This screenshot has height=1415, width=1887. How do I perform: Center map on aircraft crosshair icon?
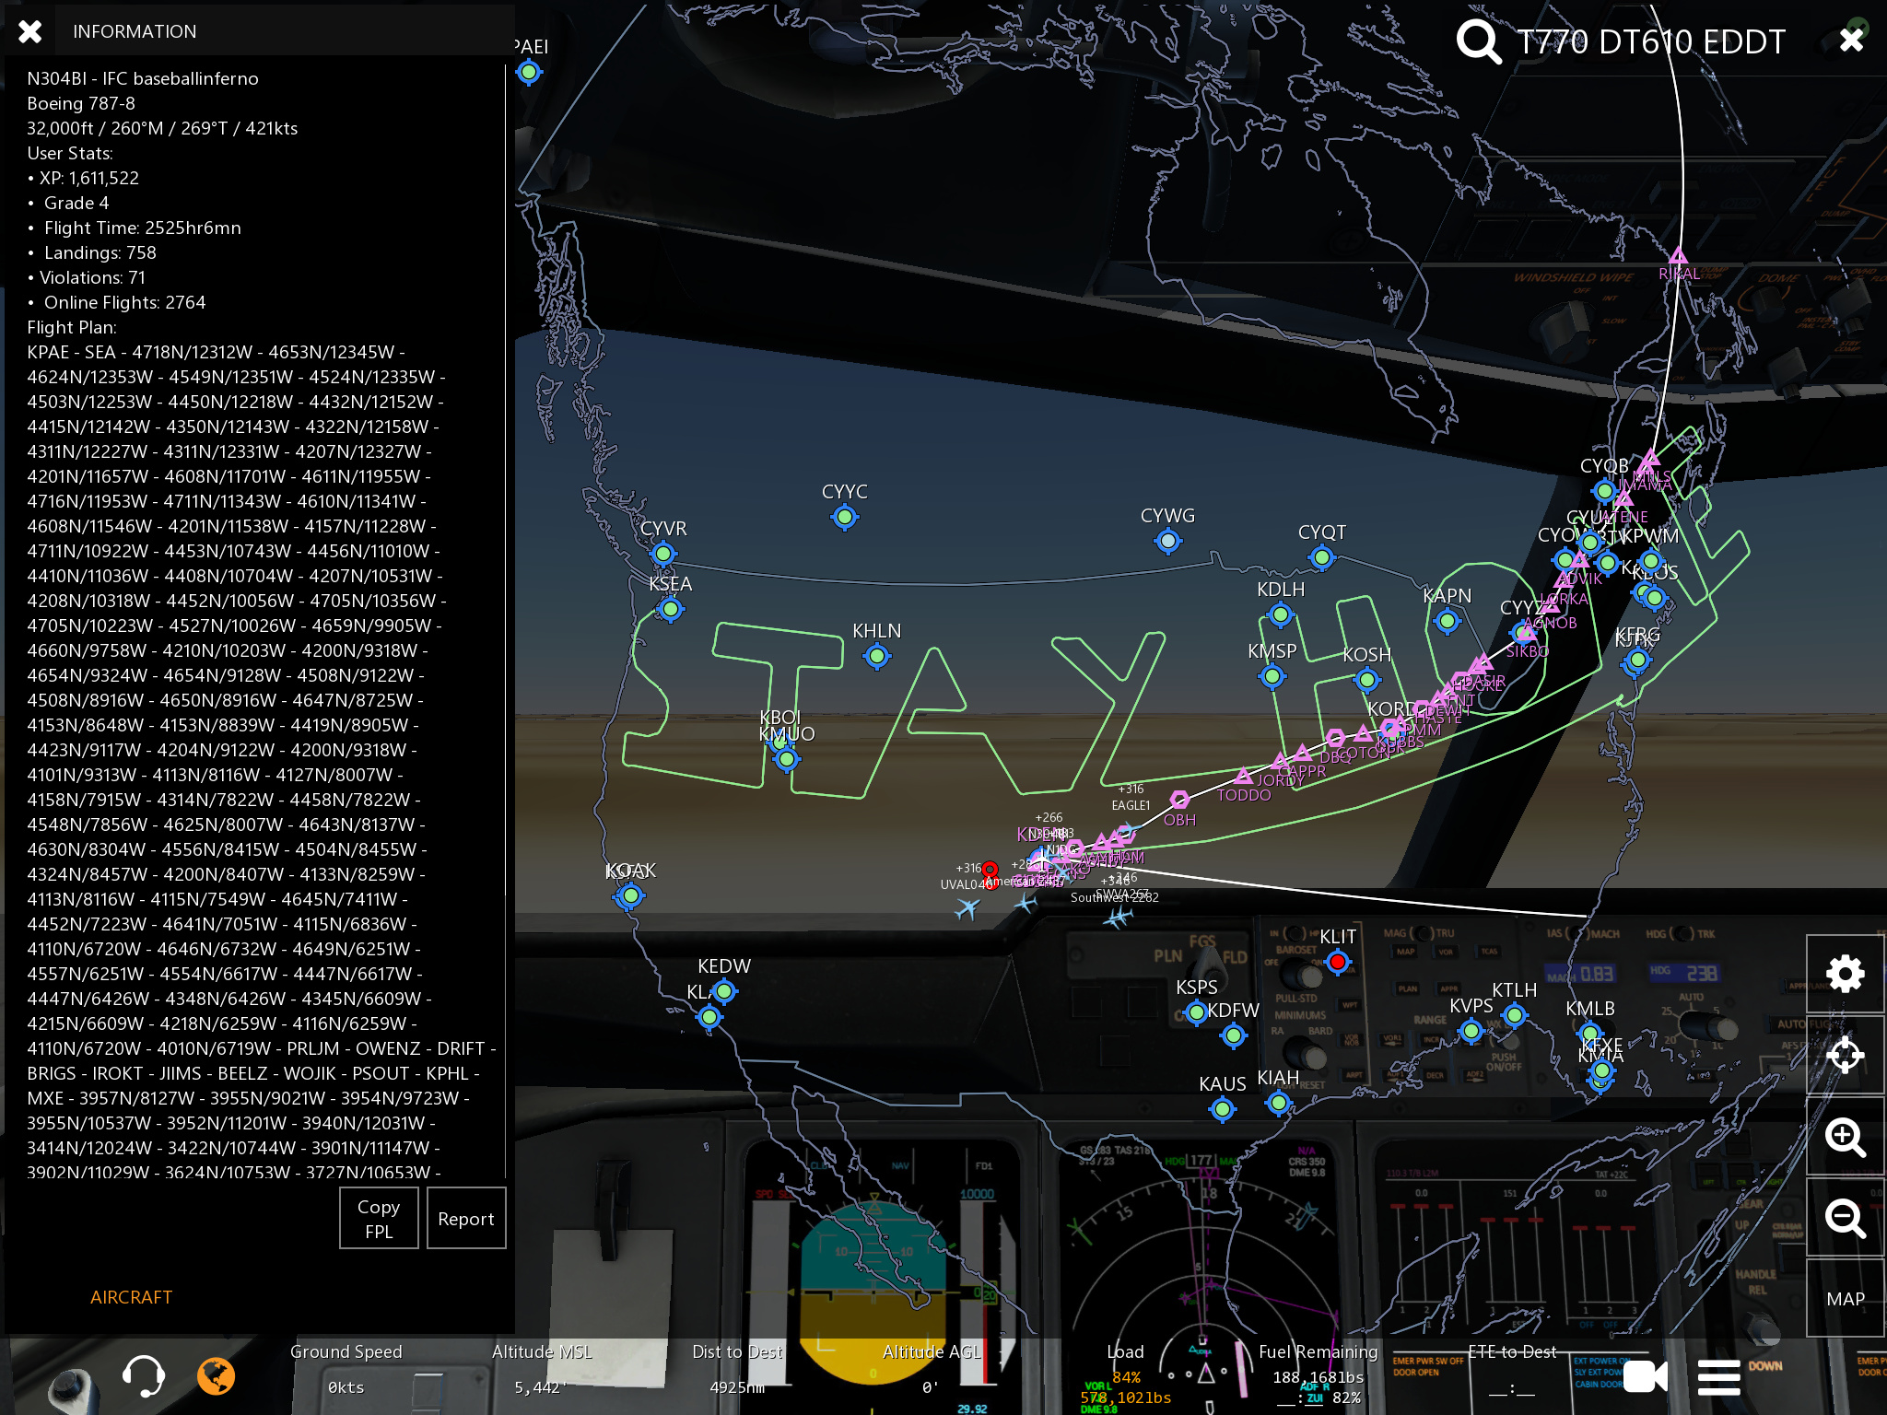click(1845, 1055)
